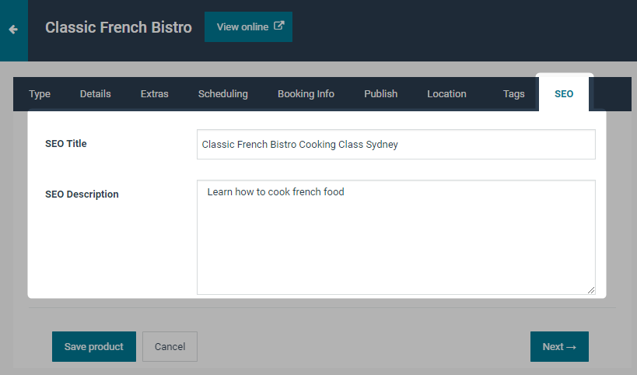
Task: Click the View online button
Action: 248,26
